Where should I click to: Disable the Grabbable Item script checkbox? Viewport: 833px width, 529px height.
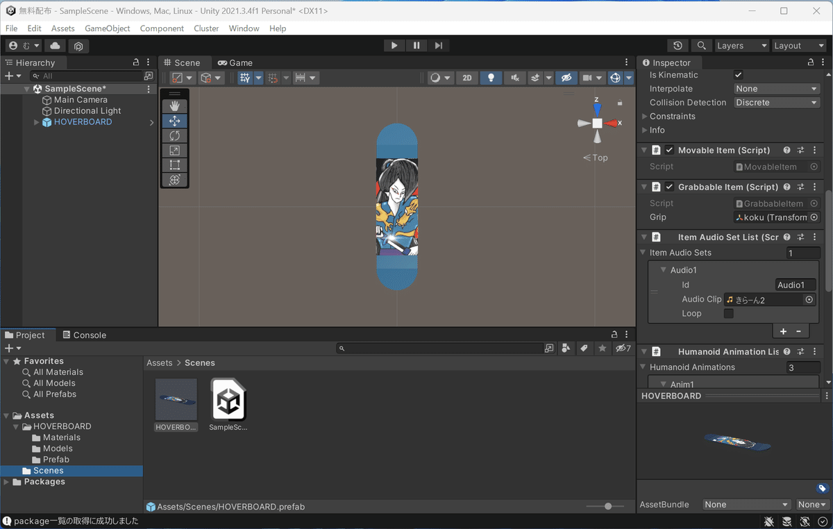(x=669, y=187)
